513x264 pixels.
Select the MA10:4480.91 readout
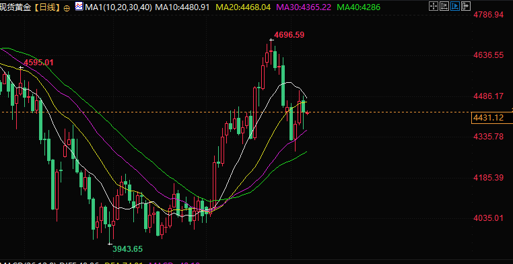(x=182, y=7)
